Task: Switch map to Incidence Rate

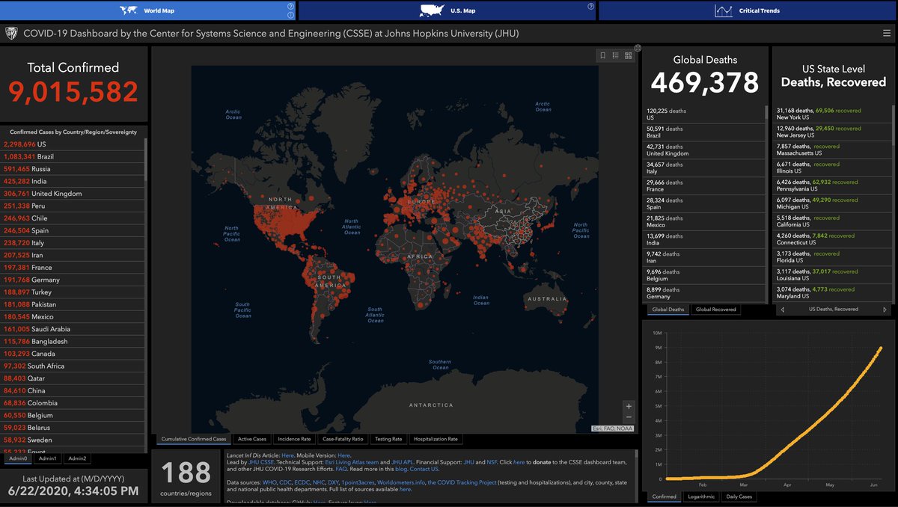Action: [x=294, y=439]
